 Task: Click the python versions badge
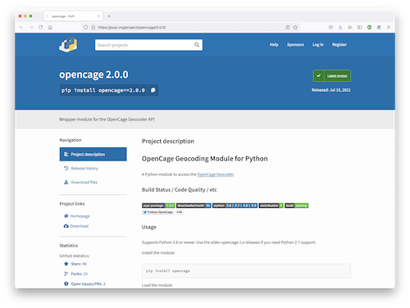235,206
